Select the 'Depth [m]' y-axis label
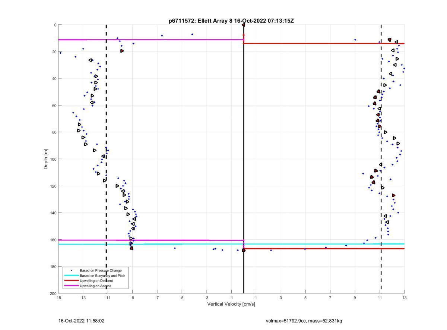This screenshot has width=447, height=330. pyautogui.click(x=46, y=159)
